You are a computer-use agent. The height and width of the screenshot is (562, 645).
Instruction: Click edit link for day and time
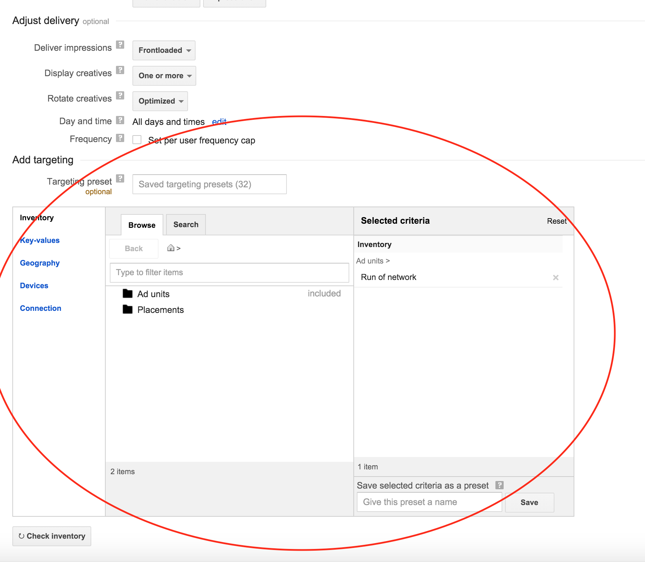click(x=219, y=122)
